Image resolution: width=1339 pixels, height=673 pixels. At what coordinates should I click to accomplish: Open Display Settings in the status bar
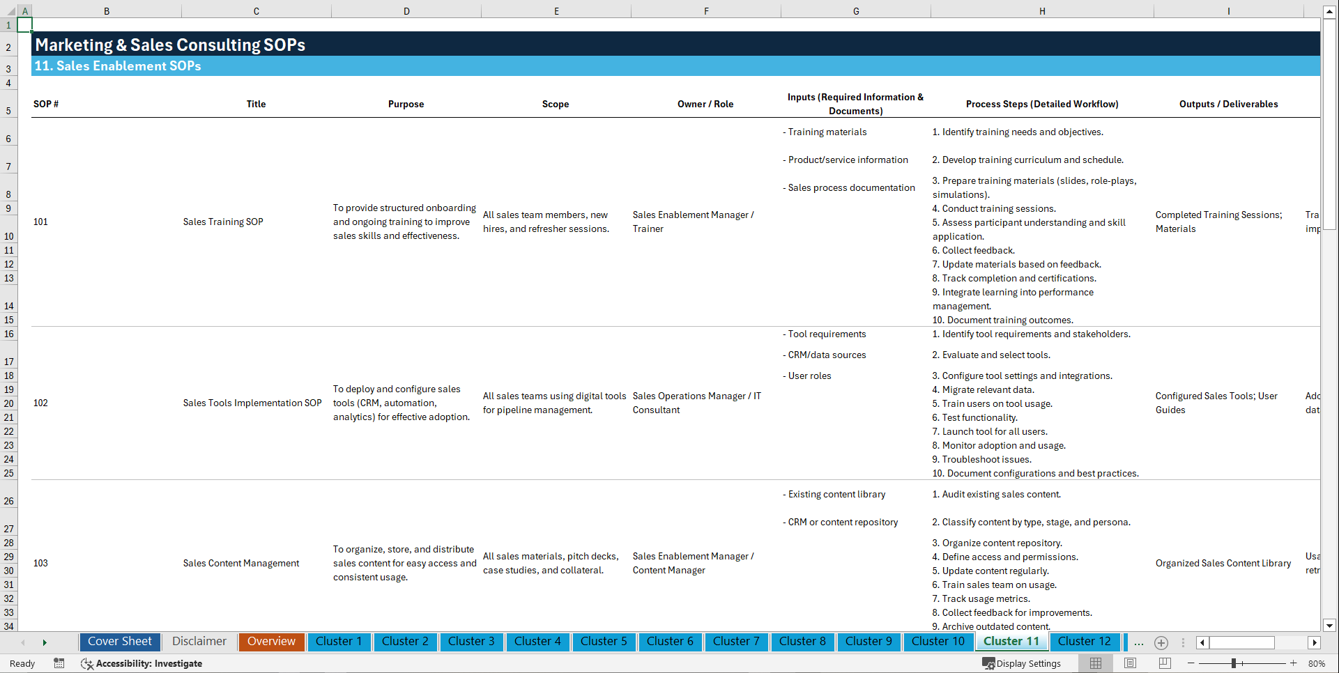tap(1023, 663)
